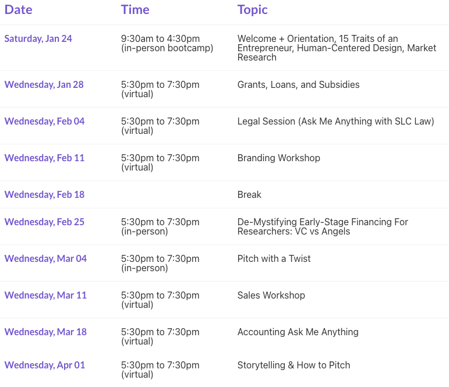The width and height of the screenshot is (449, 387).
Task: Click the Wednesday, Feb 11 date
Action: (x=44, y=158)
